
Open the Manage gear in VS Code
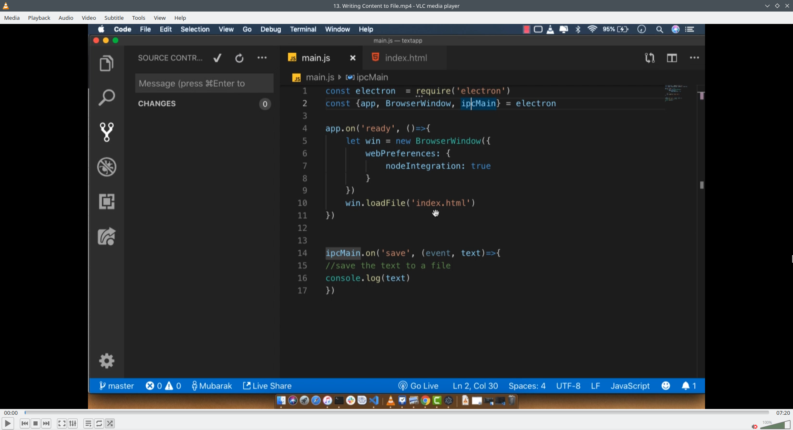click(x=107, y=361)
